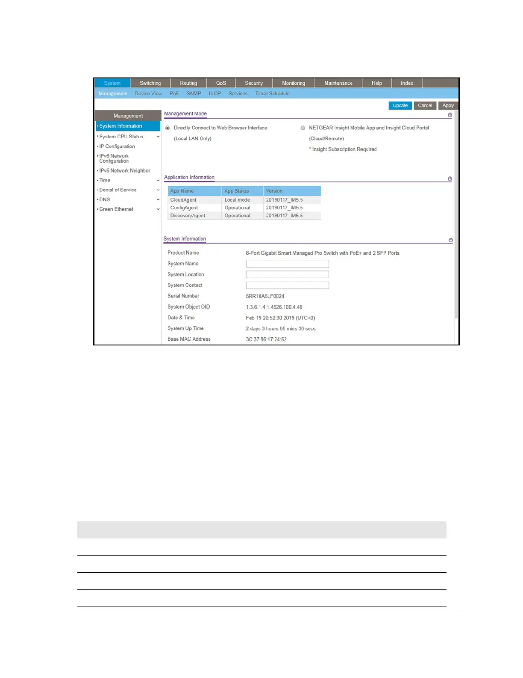Open the Index tab
The image size is (523, 678).
[407, 83]
